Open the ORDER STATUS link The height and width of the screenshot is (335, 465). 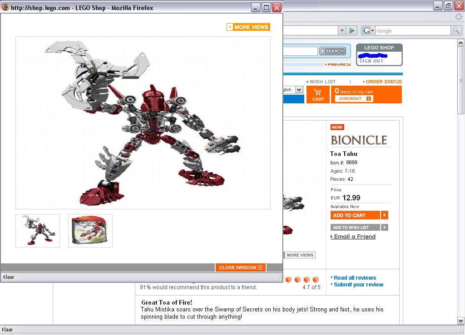(382, 82)
